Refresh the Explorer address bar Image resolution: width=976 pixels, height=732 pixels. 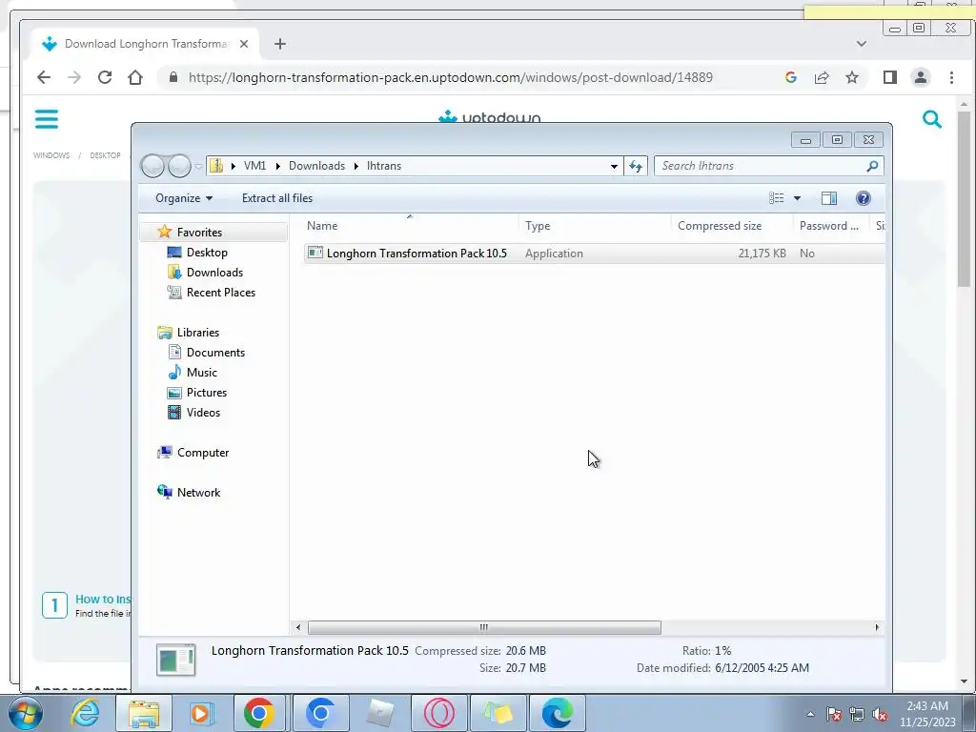coord(636,166)
